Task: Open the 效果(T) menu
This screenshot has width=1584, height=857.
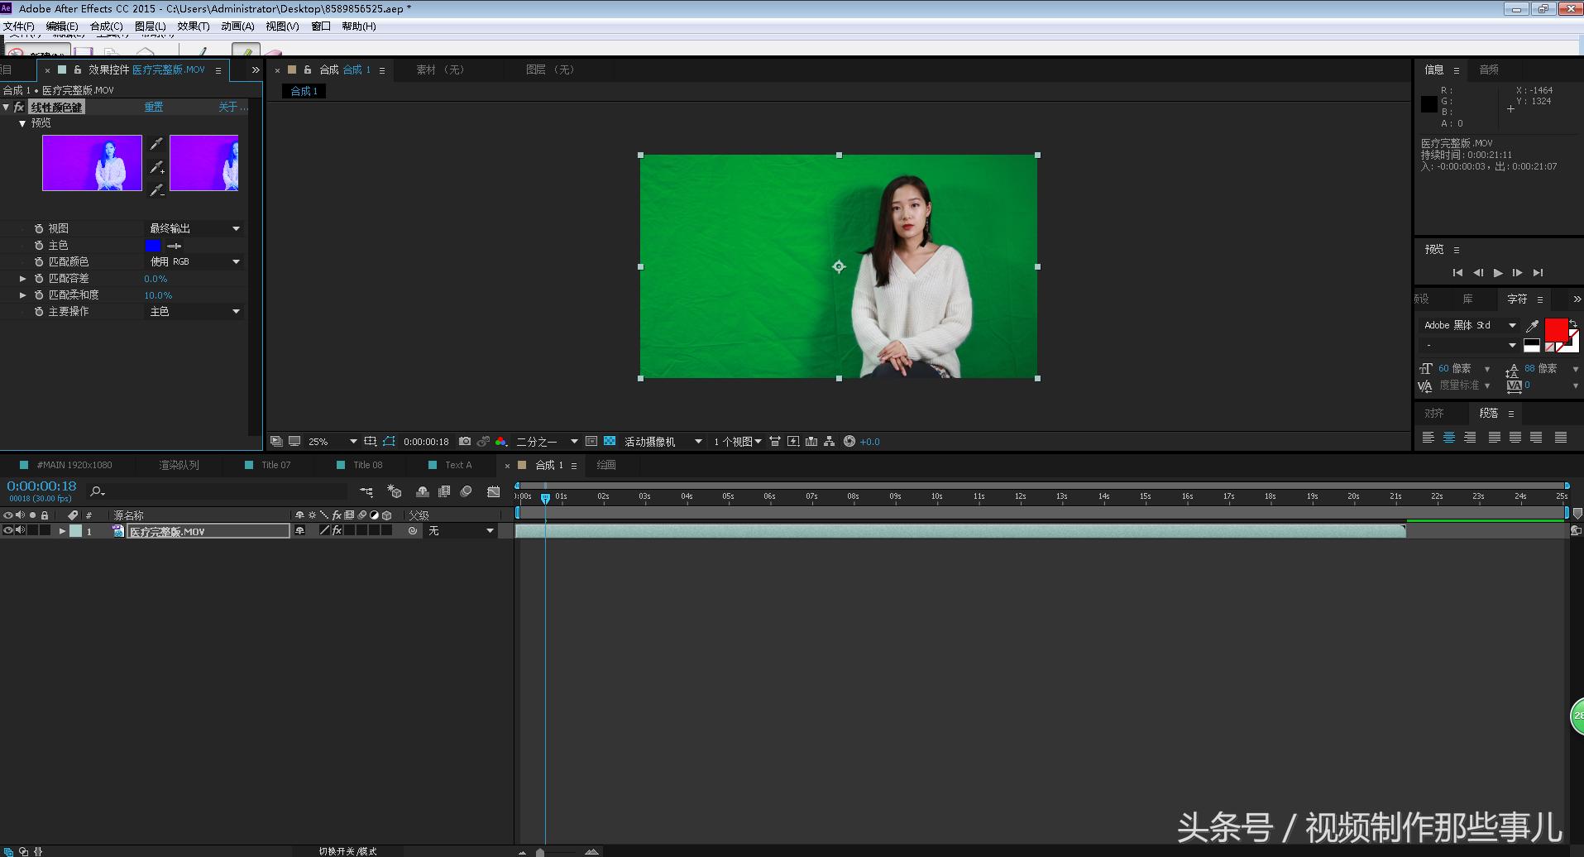Action: click(193, 26)
